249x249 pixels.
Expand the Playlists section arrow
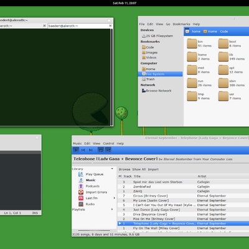coord(112,209)
